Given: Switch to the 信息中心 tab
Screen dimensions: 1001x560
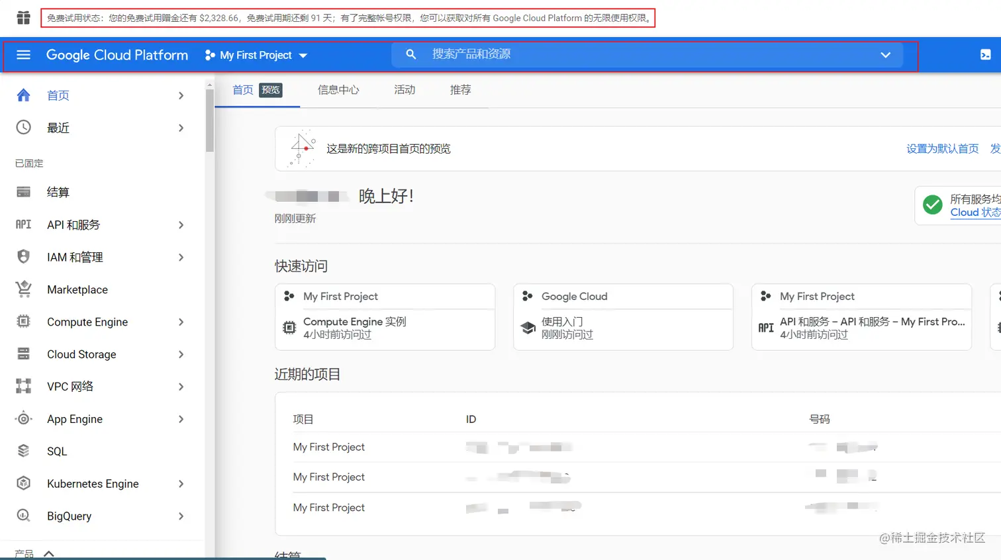Looking at the screenshot, I should coord(338,90).
